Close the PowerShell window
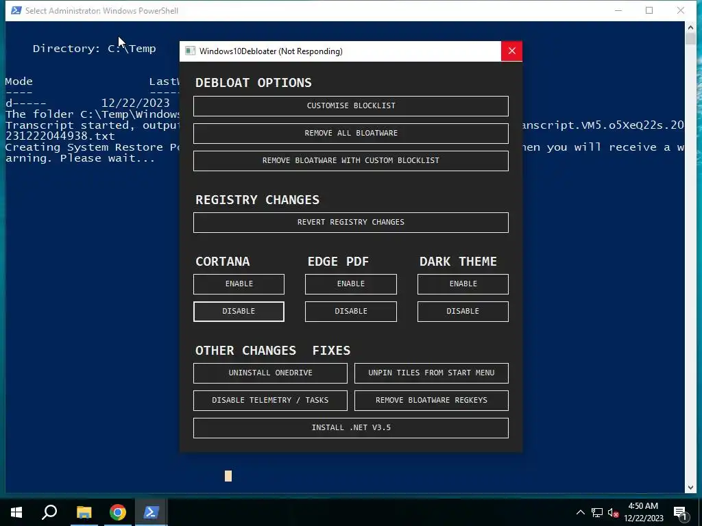 [681, 10]
